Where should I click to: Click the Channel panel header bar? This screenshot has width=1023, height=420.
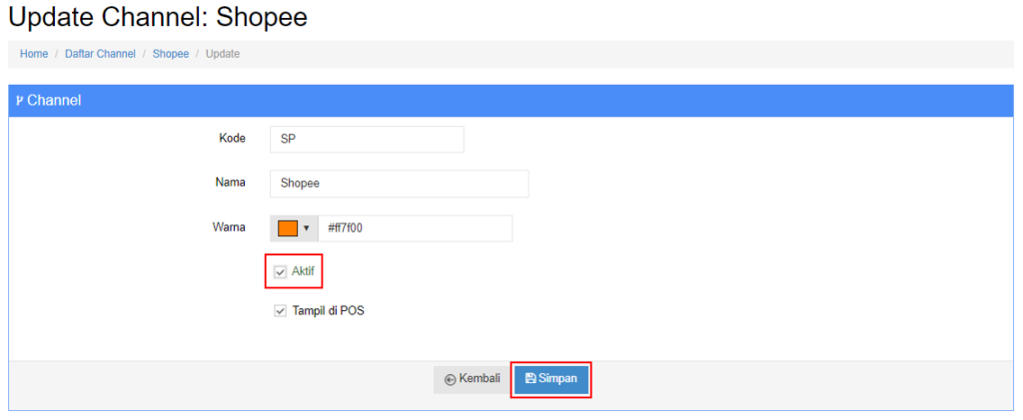pyautogui.click(x=511, y=101)
